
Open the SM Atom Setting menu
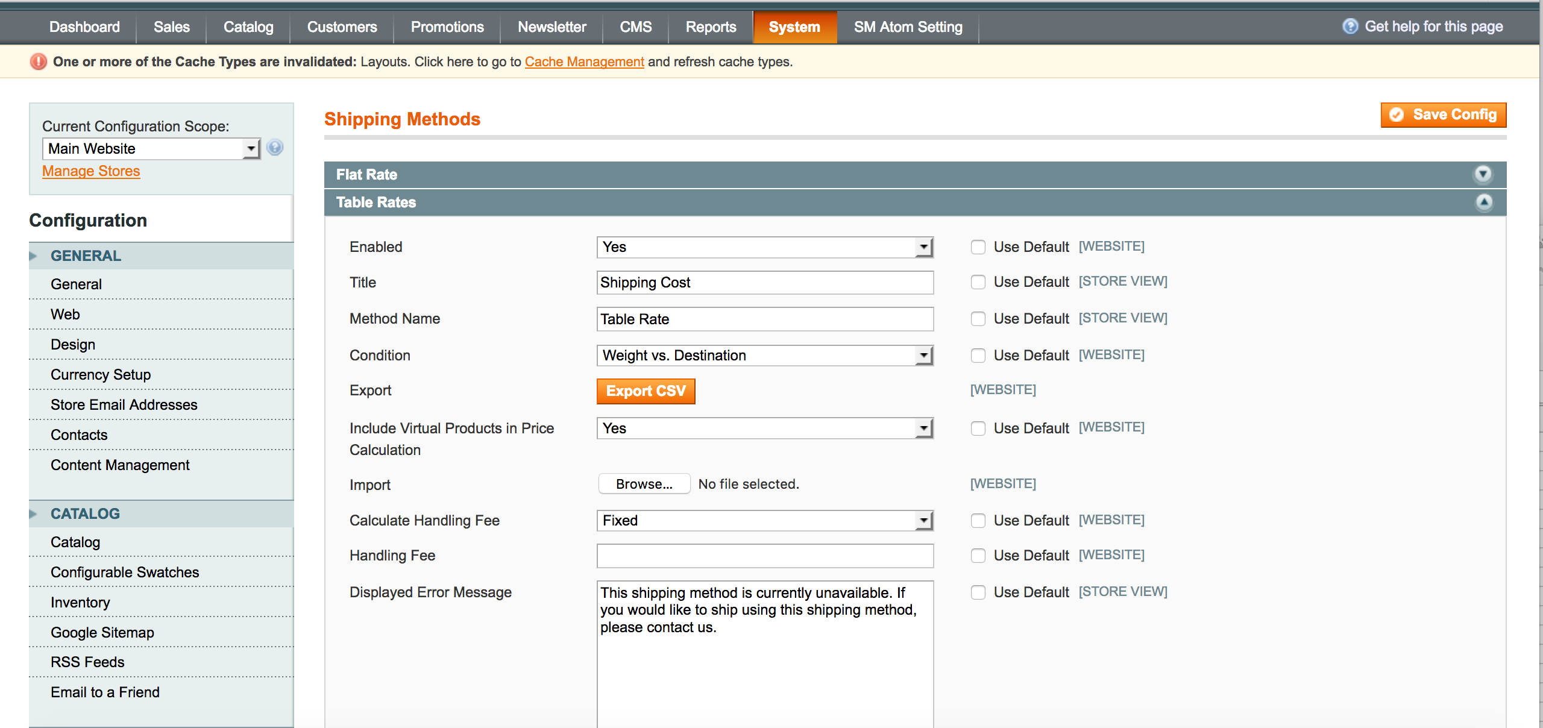908,27
